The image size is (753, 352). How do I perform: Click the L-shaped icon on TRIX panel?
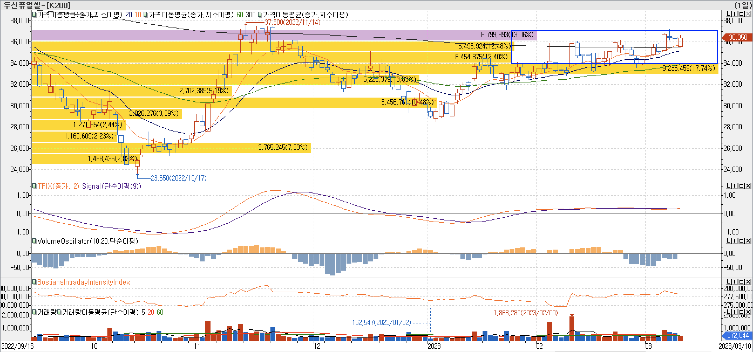tap(729, 186)
